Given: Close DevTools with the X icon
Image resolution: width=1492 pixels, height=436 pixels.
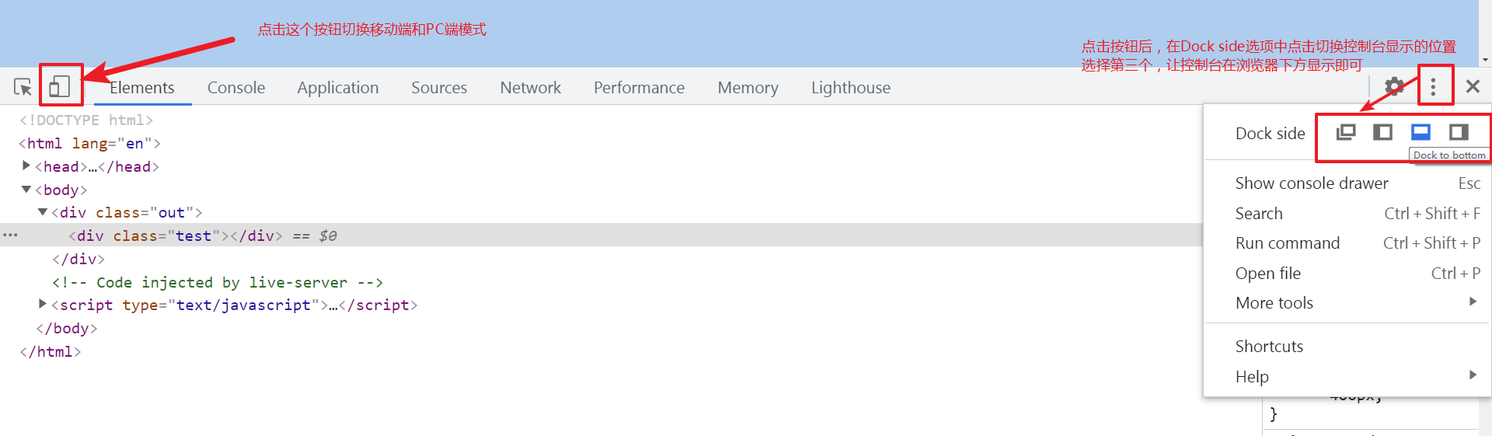Looking at the screenshot, I should 1473,86.
